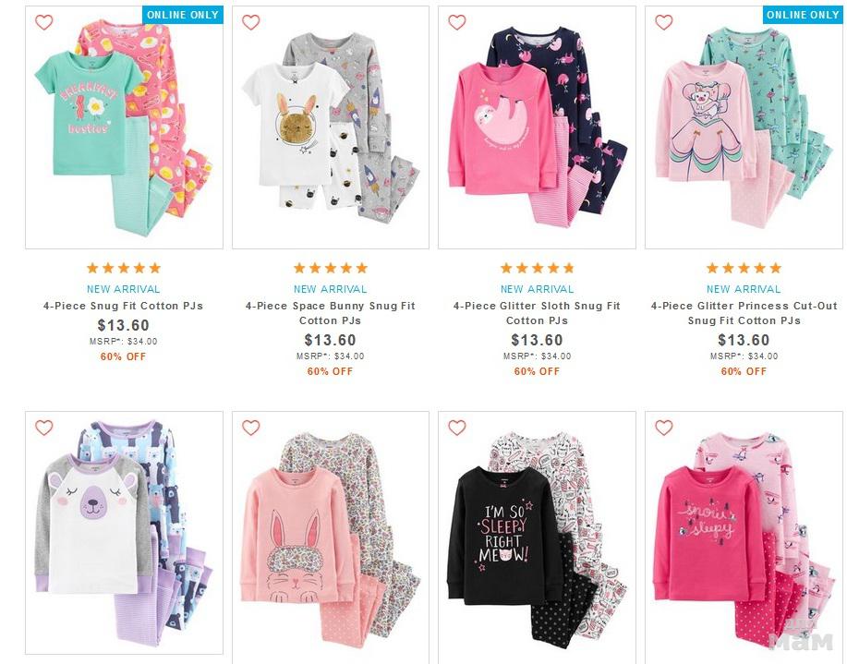
Task: Favorite the Glitter Sloth PJs with the heart
Action: click(457, 23)
